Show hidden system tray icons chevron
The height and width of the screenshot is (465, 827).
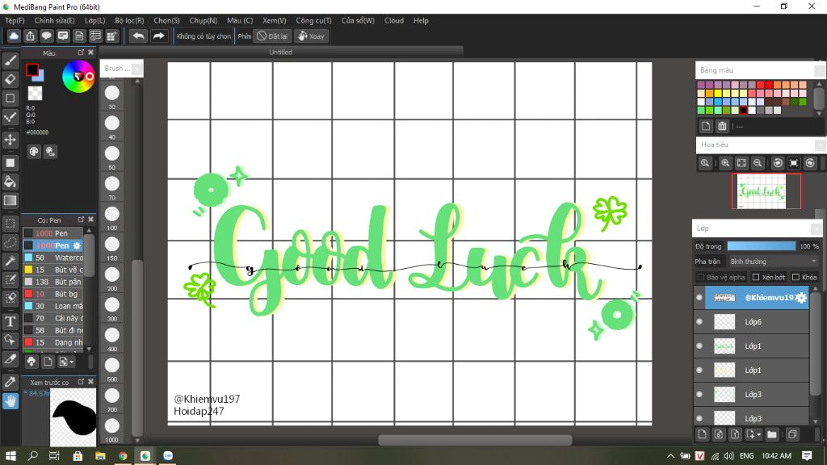pyautogui.click(x=670, y=456)
